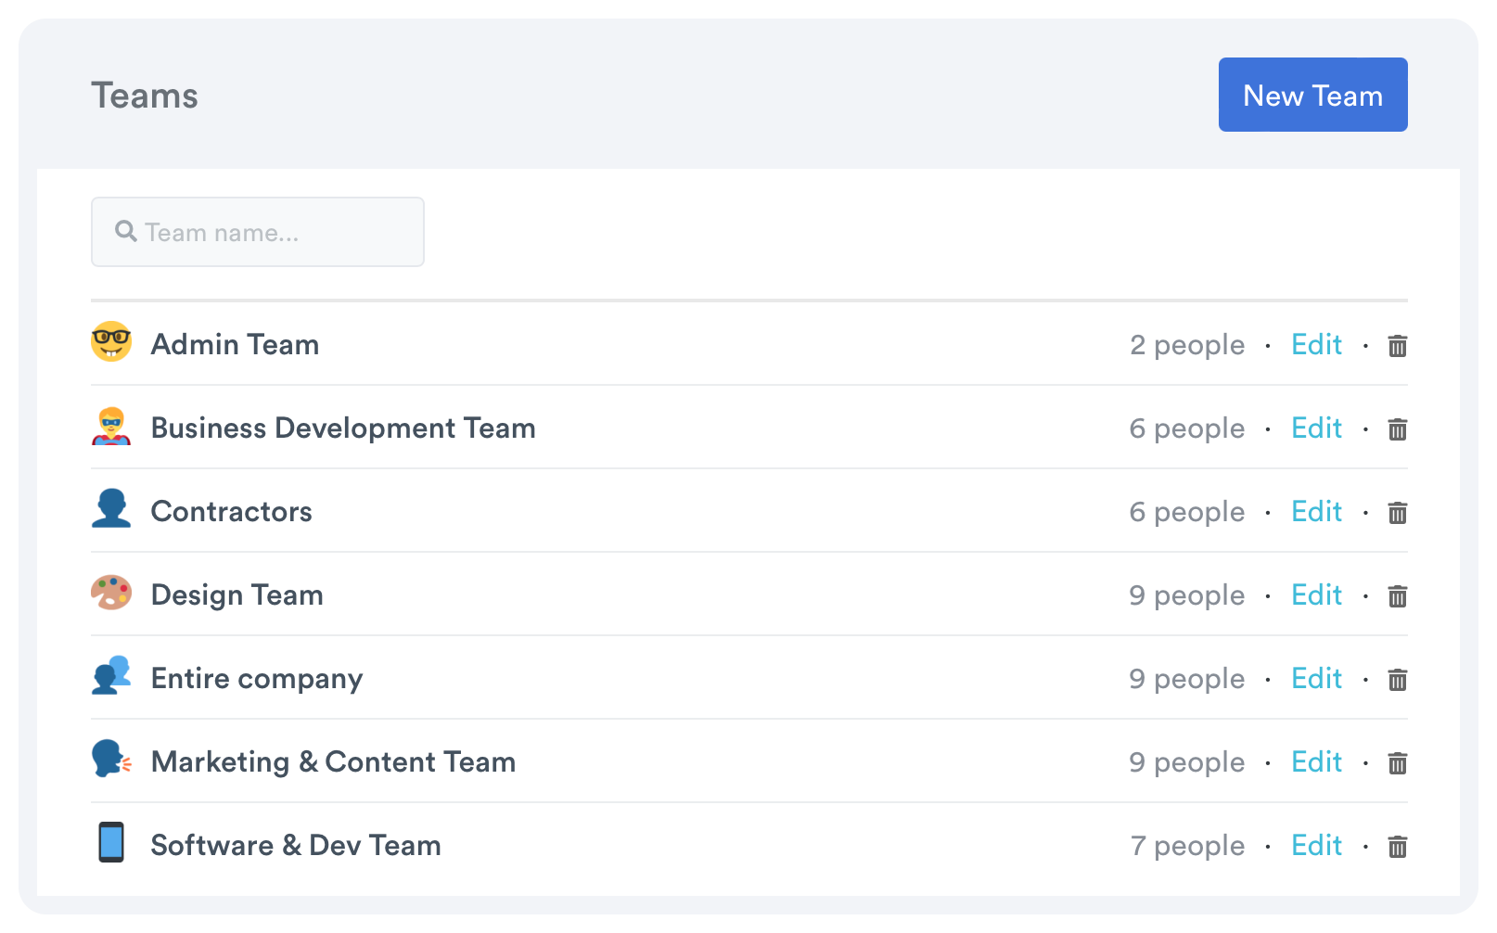Open Edit for Business Development Team
This screenshot has height=933, width=1497.
[1316, 428]
